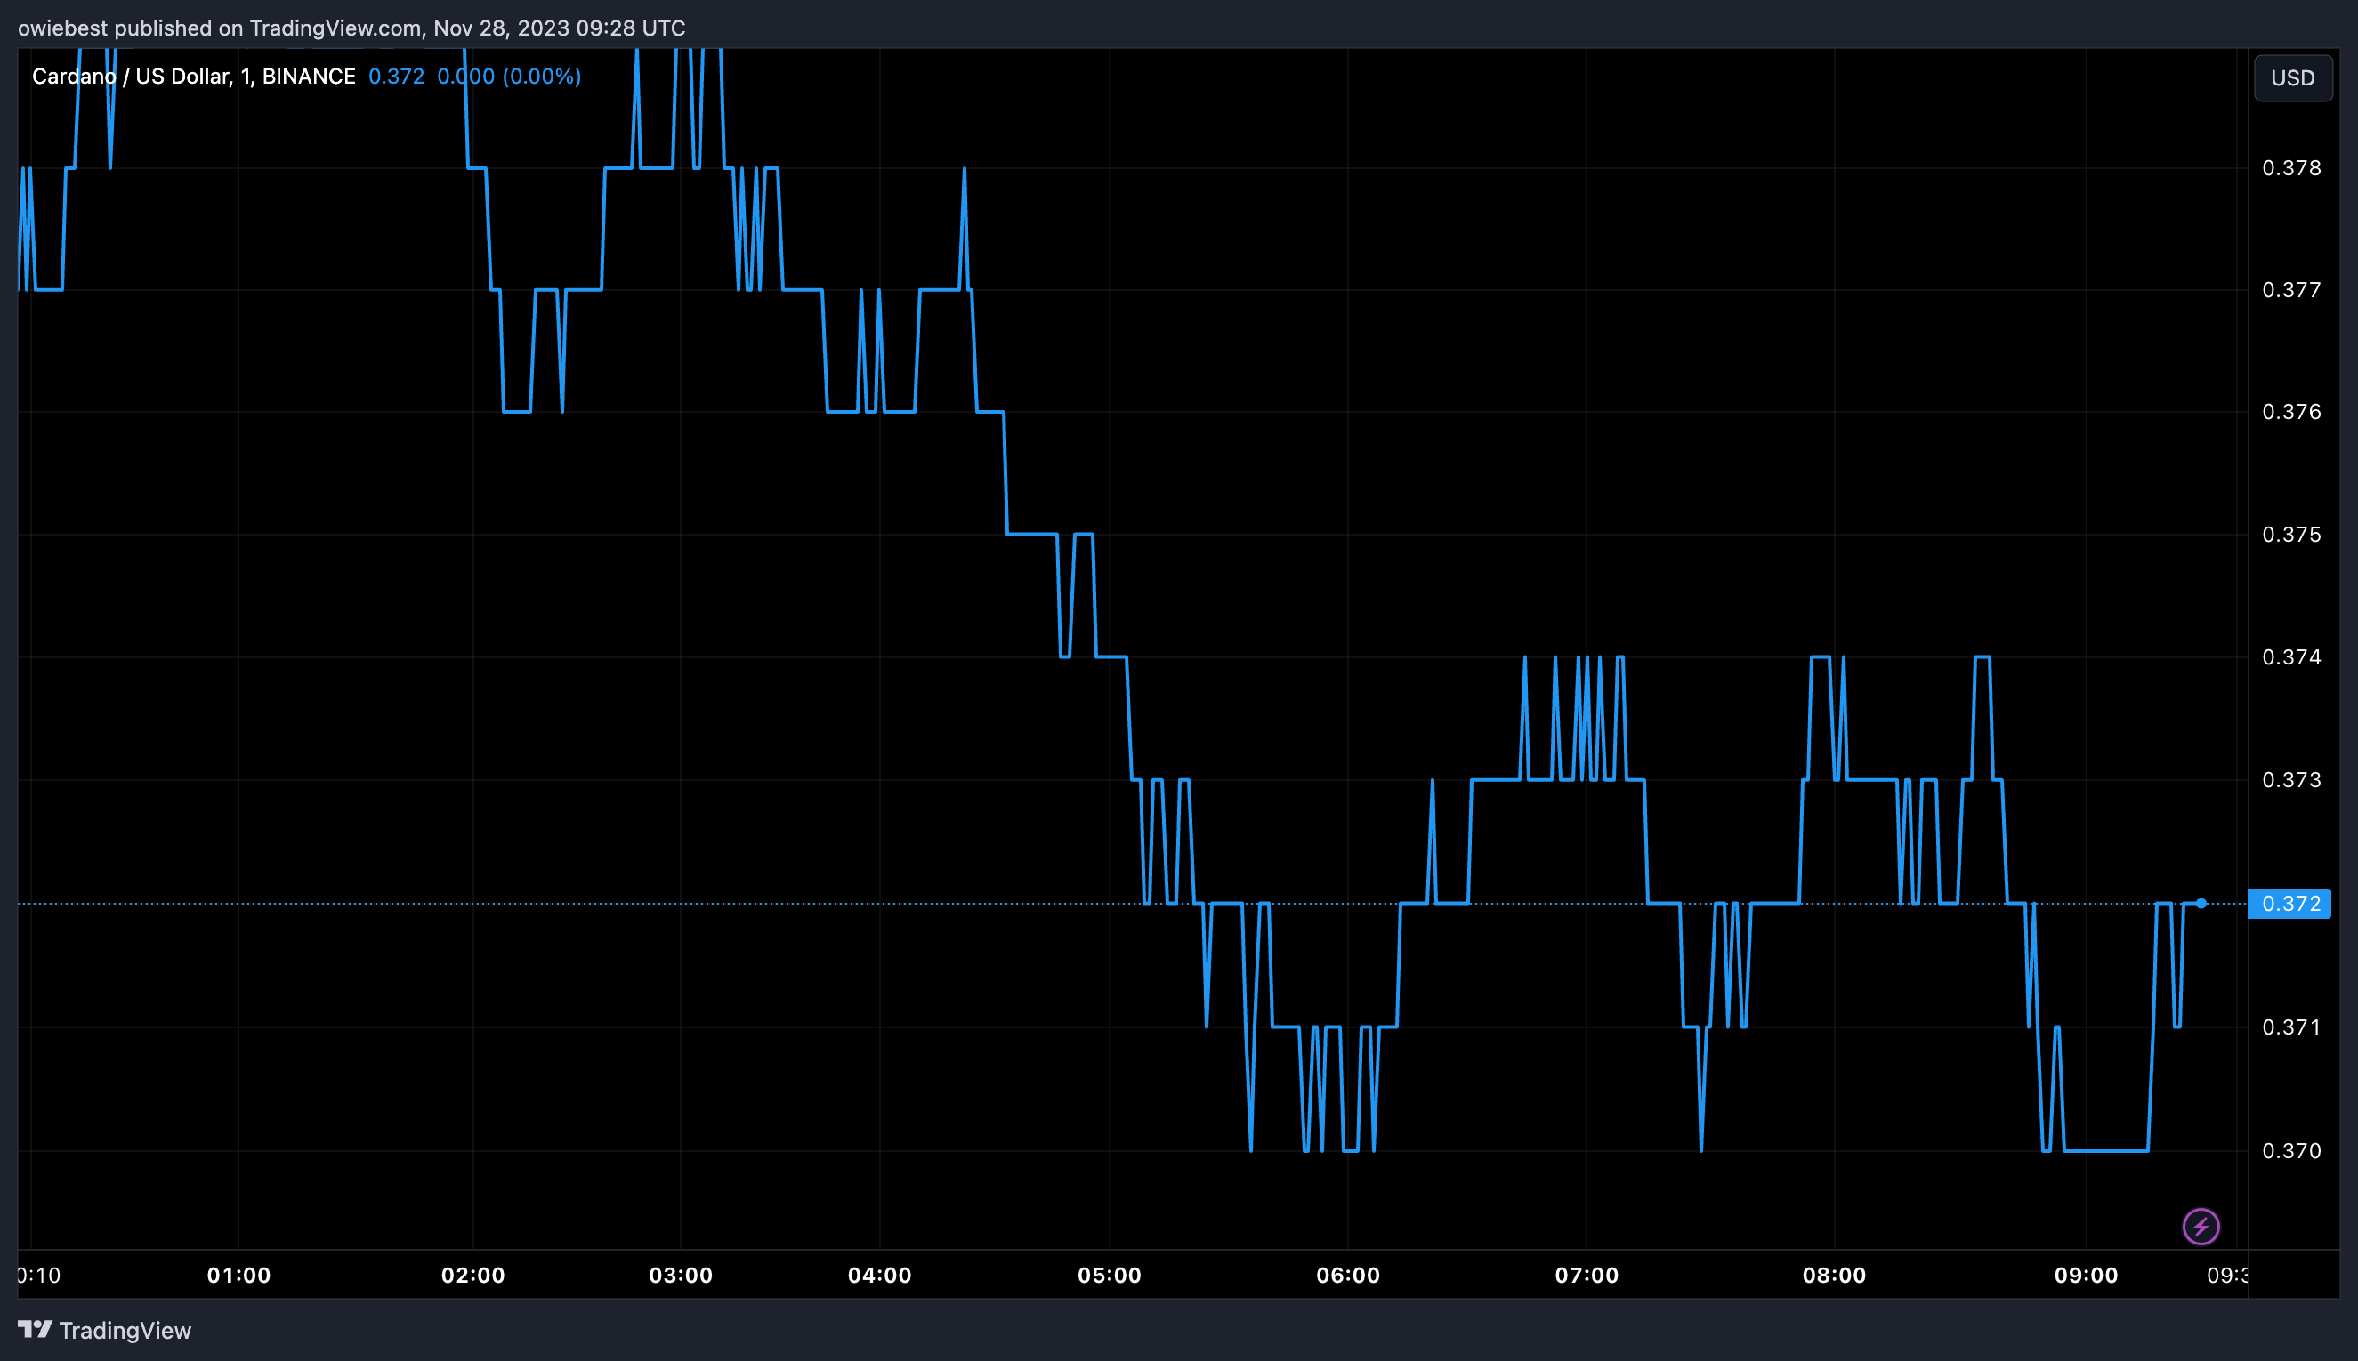Click the 0.375 price axis label
The width and height of the screenshot is (2358, 1361).
2290,535
